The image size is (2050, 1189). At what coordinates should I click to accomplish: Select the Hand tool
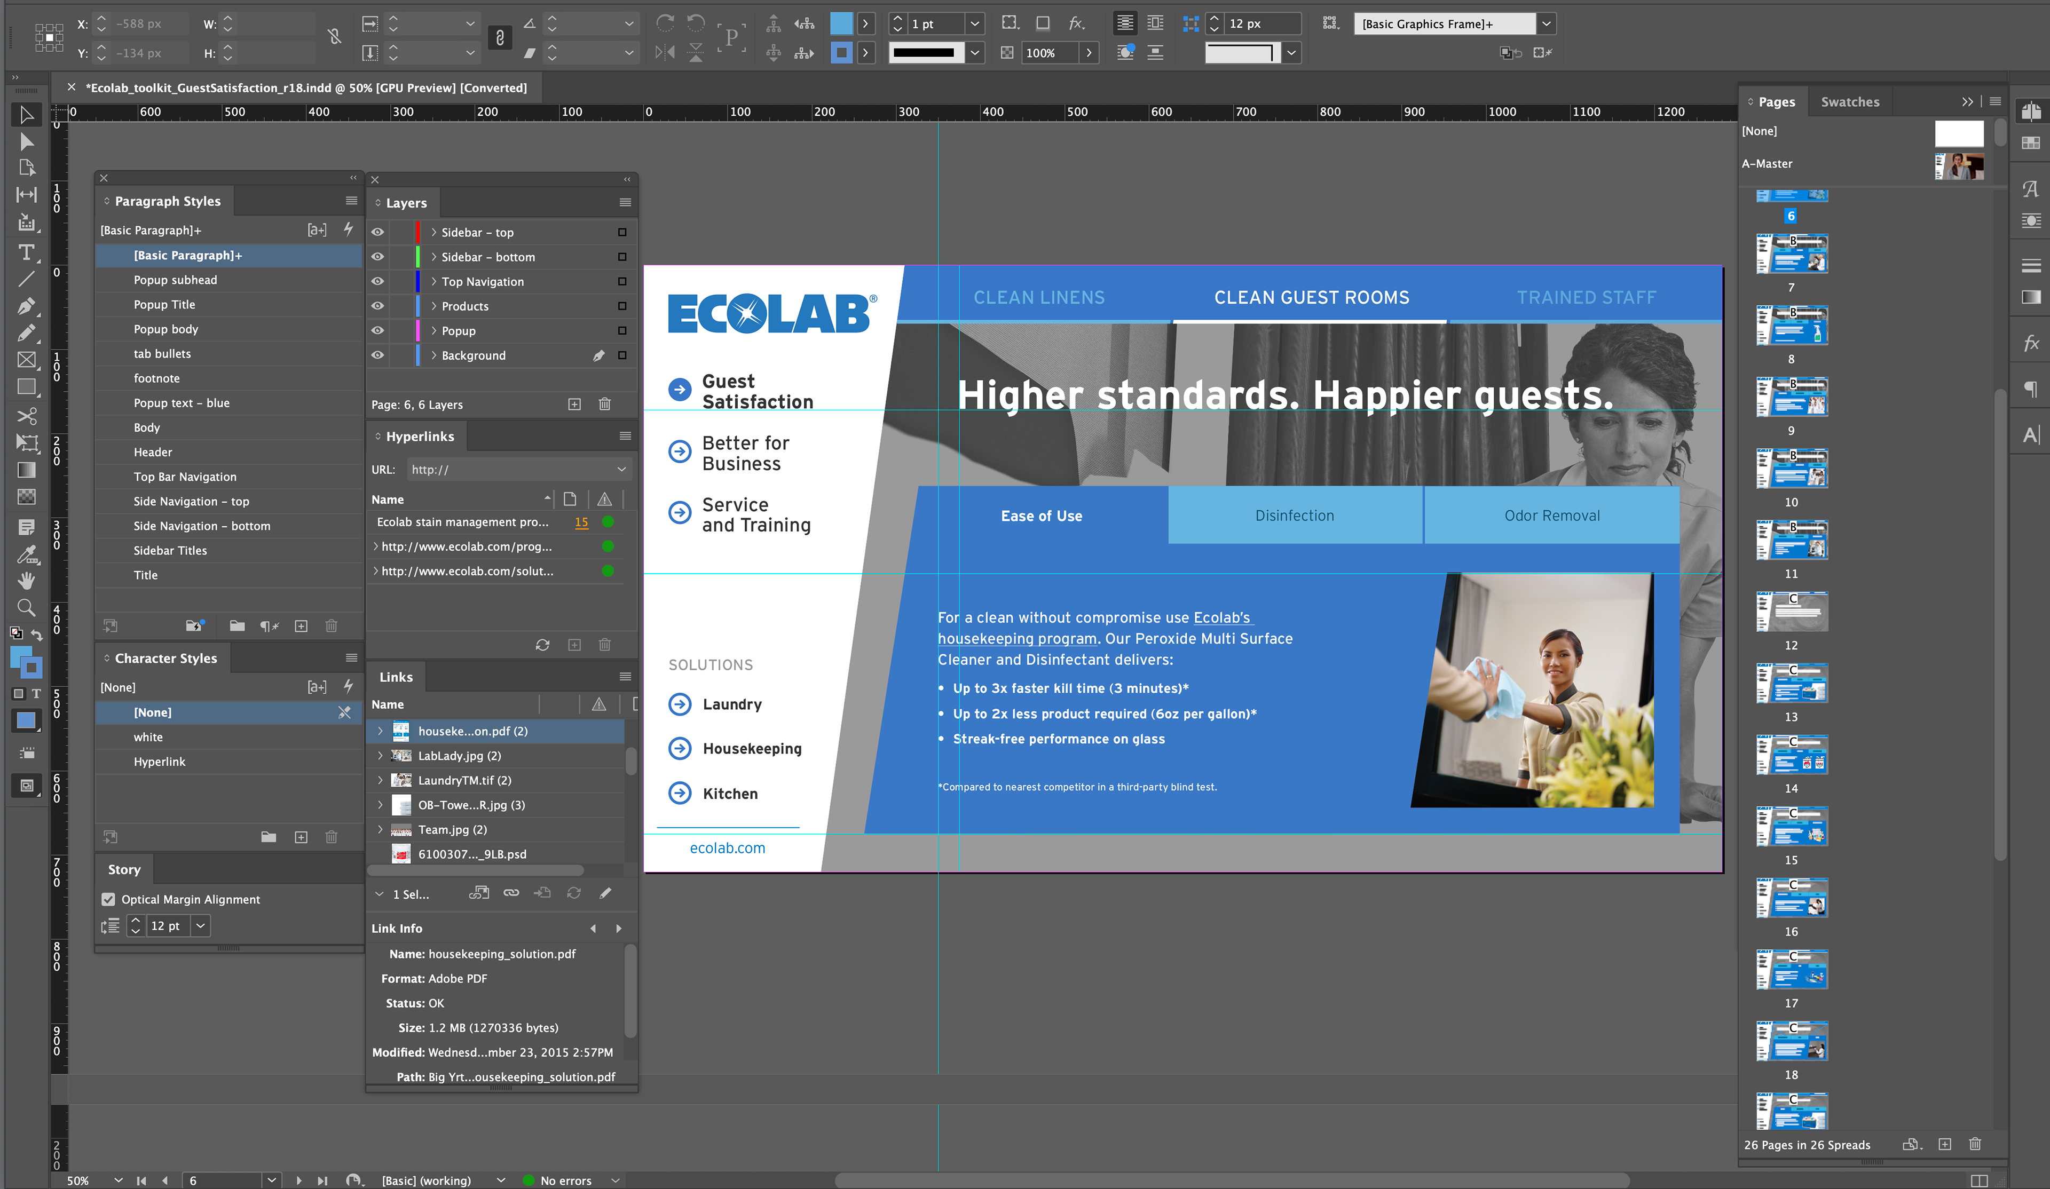tap(26, 580)
